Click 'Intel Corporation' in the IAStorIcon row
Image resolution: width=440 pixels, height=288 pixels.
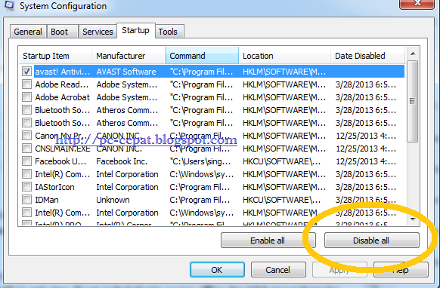click(x=128, y=187)
